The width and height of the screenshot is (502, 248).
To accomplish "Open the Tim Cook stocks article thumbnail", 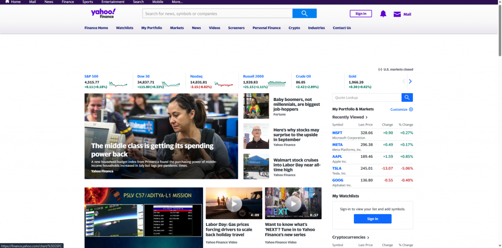I will pyautogui.click(x=256, y=136).
